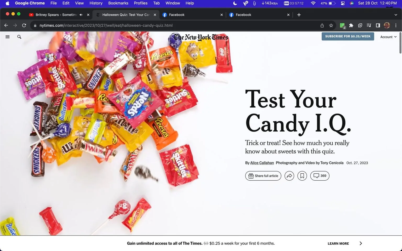The width and height of the screenshot is (402, 251).
Task: Open the Google Chrome app menu
Action: point(30,3)
